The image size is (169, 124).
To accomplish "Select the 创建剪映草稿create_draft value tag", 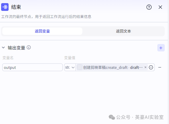I will (x=112, y=67).
